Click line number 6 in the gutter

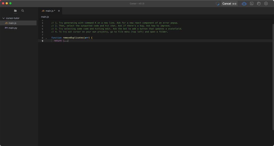pyautogui.click(x=42, y=32)
